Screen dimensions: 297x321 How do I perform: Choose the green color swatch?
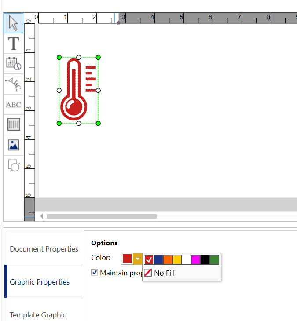214,260
